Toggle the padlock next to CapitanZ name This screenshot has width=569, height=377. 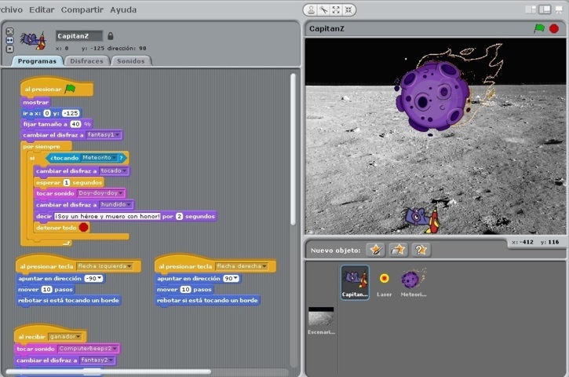tap(111, 36)
